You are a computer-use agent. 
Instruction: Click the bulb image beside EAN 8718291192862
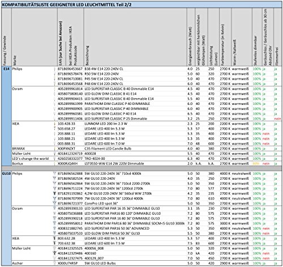click(x=55, y=193)
